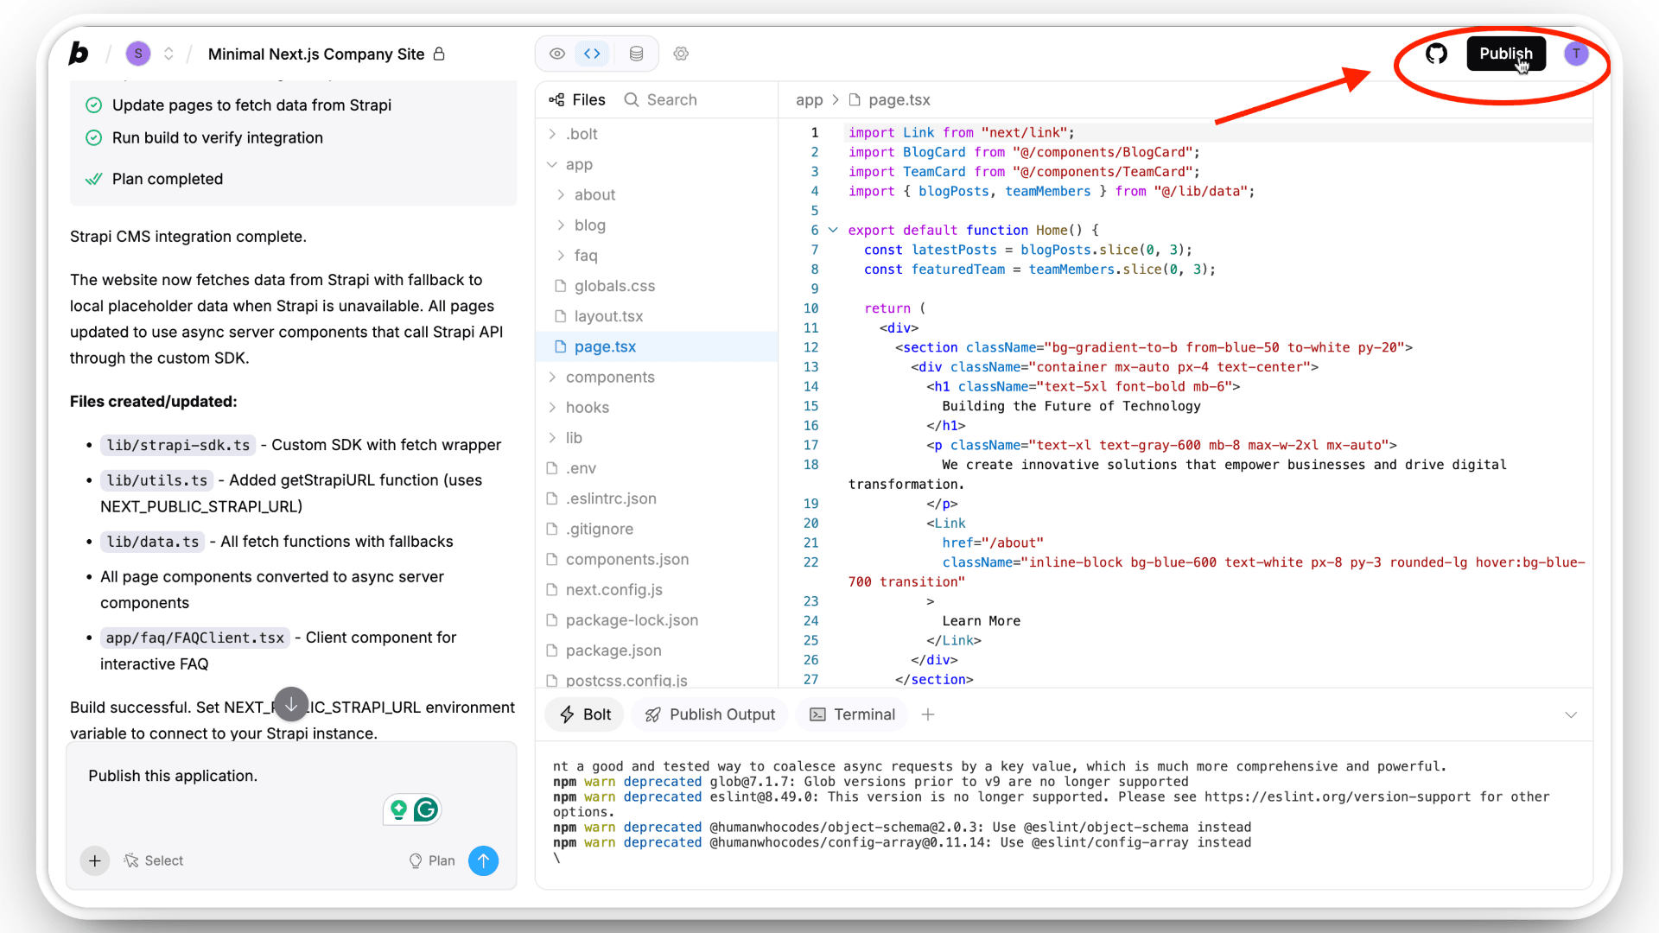Viewport: 1659px width, 933px height.
Task: Toggle Plan mode
Action: 432,860
